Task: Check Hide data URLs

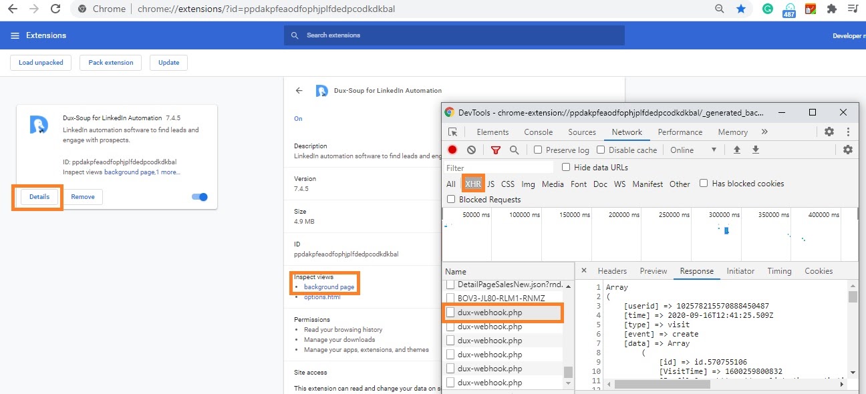Action: 566,167
